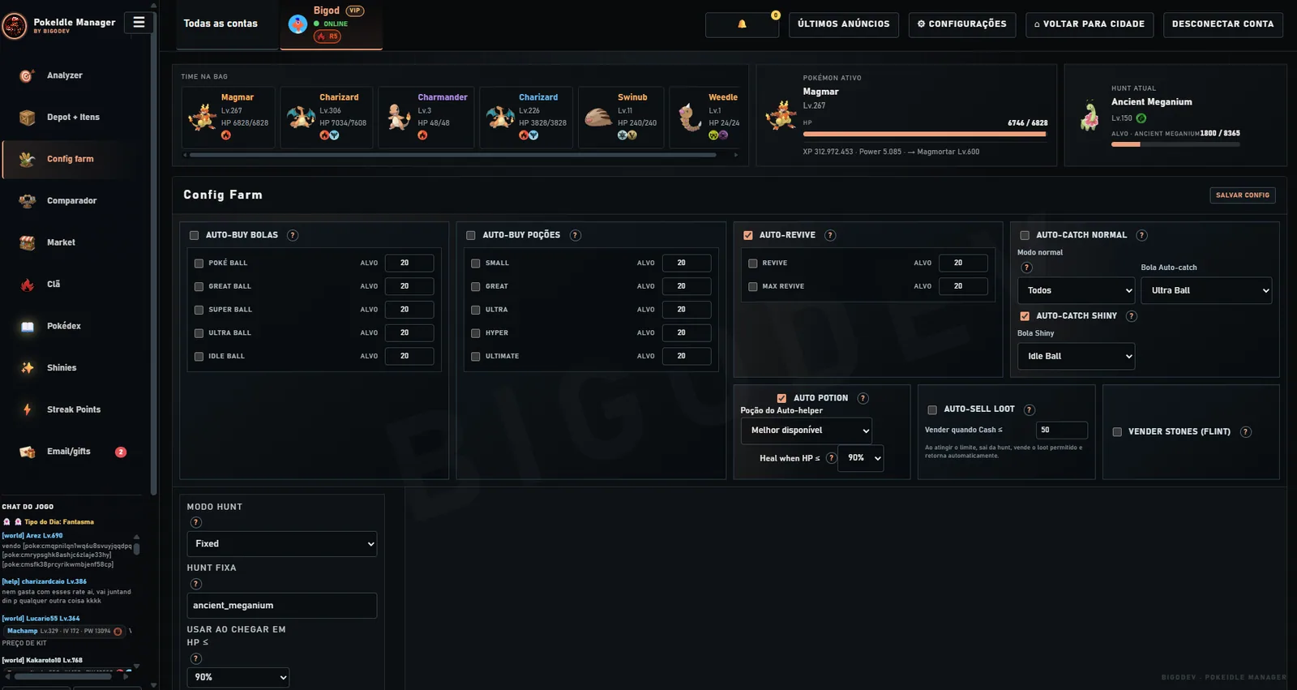Click VOLTAR PARA CIDADE button
The image size is (1297, 690).
[1089, 24]
